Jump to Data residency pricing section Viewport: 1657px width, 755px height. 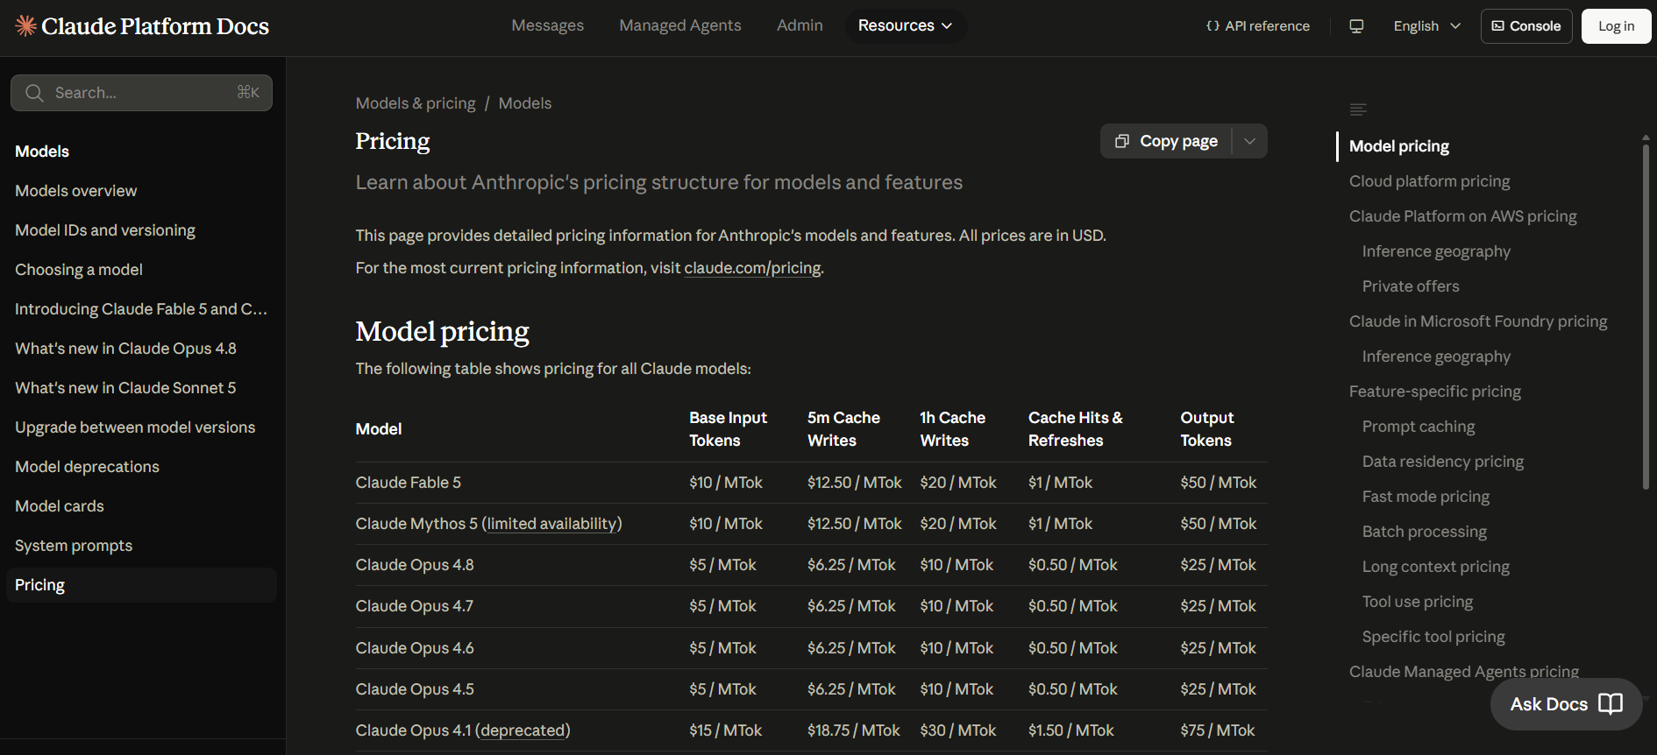click(1443, 462)
